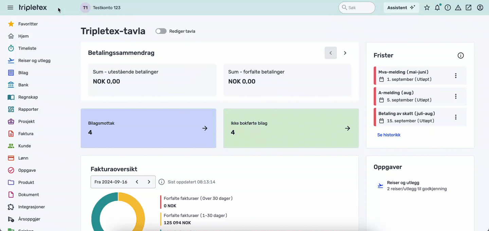The height and width of the screenshot is (231, 489).
Task: Open options menu for Mva-melding deadline
Action: coord(456,76)
